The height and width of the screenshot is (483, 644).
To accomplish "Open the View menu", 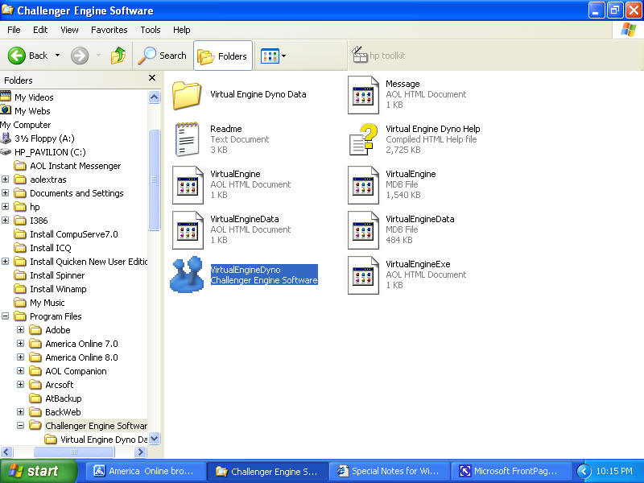I will click(x=69, y=30).
